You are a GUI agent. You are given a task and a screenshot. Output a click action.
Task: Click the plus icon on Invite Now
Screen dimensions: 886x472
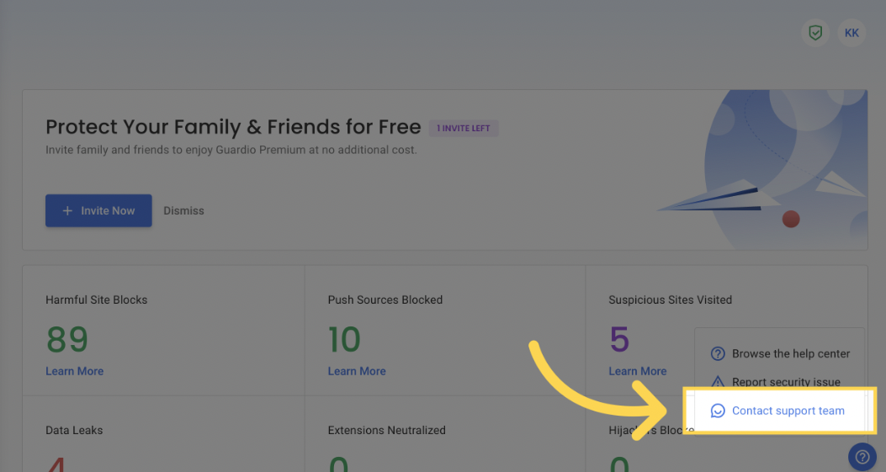[67, 211]
